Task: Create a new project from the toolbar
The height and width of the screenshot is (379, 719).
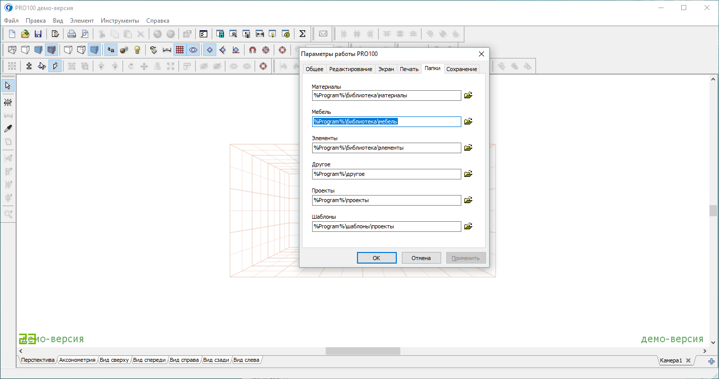Action: [12, 34]
